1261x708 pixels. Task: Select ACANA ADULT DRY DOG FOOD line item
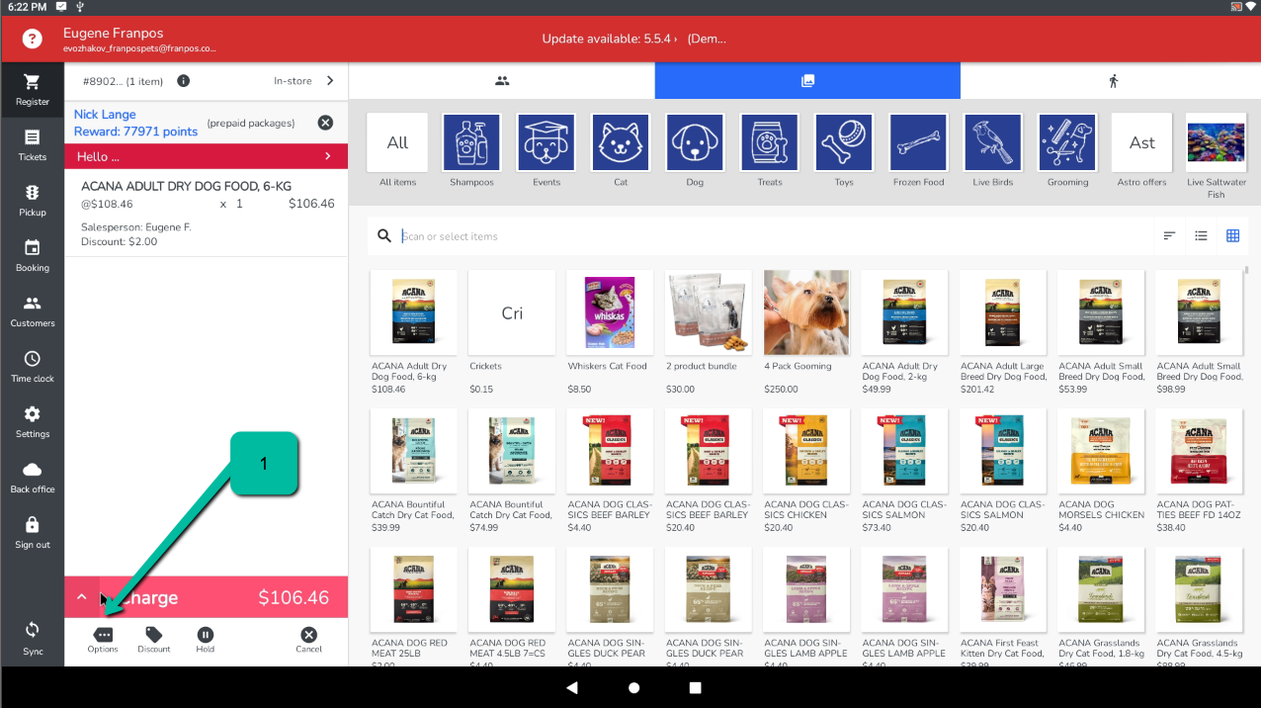[x=206, y=214]
